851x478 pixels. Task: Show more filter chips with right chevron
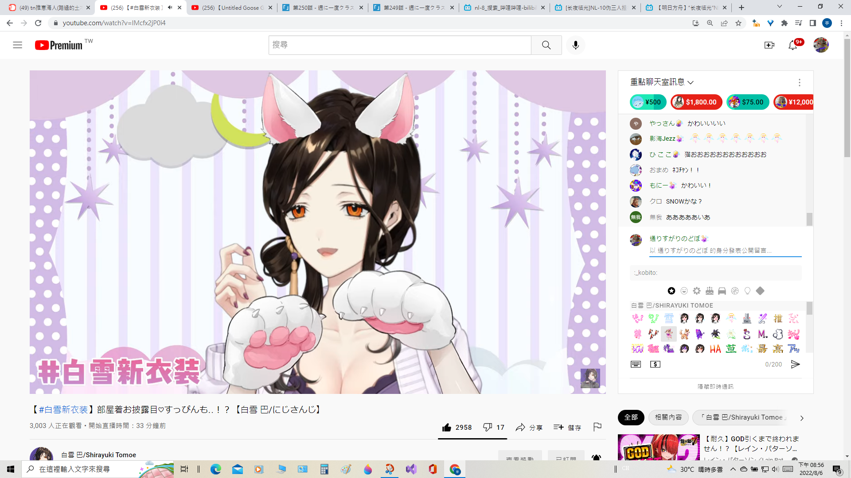[801, 418]
